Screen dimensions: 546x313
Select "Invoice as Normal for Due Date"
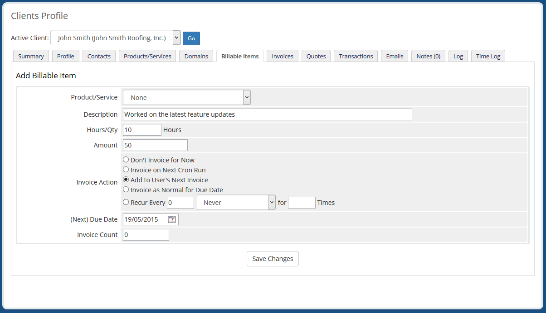(x=126, y=189)
